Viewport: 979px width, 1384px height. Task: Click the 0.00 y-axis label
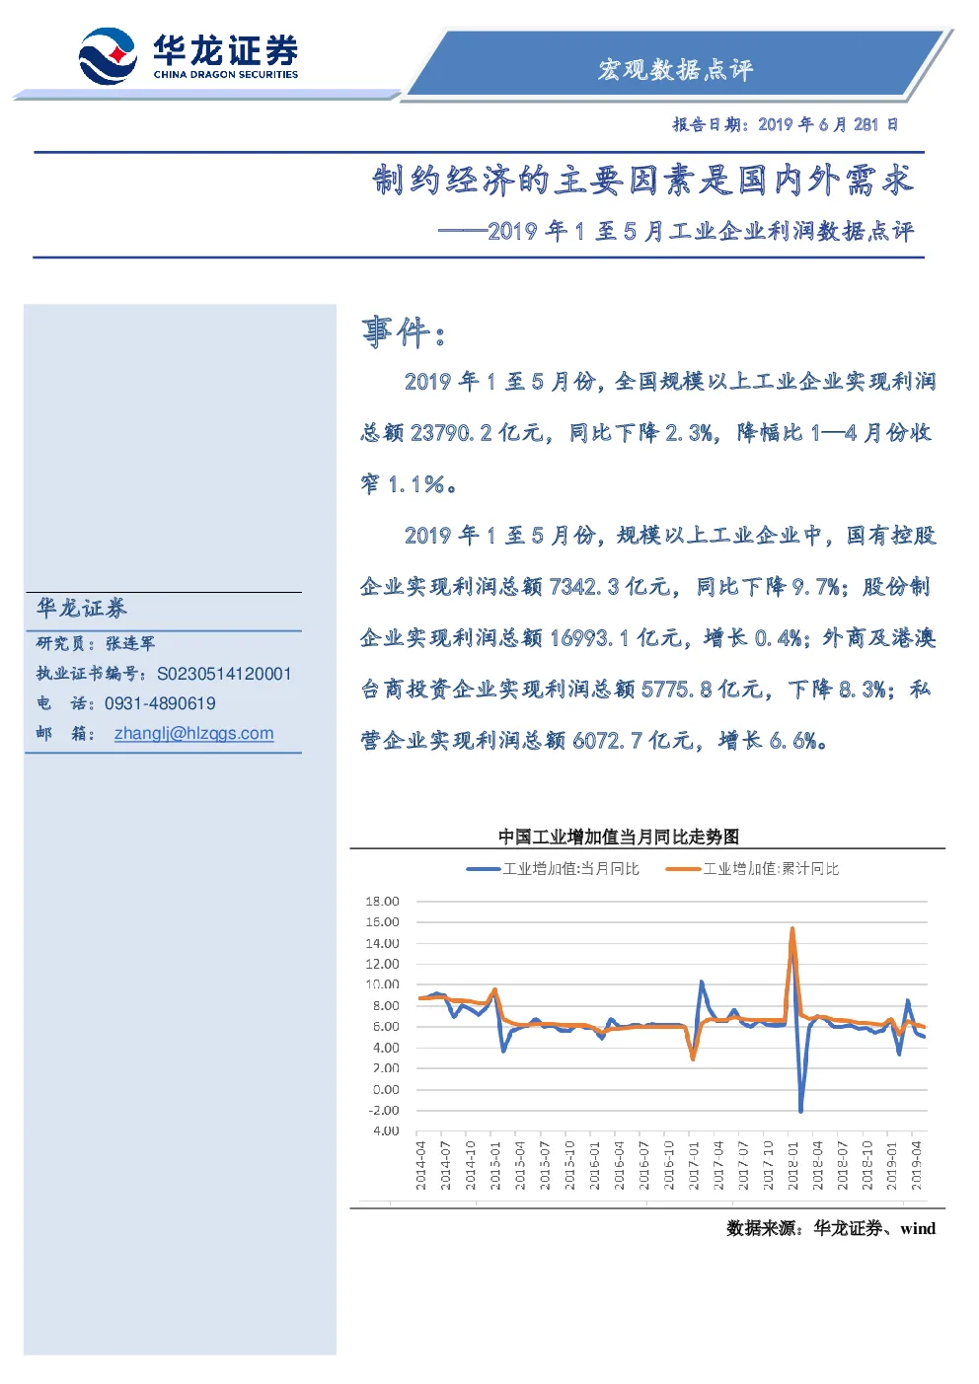pos(385,1089)
